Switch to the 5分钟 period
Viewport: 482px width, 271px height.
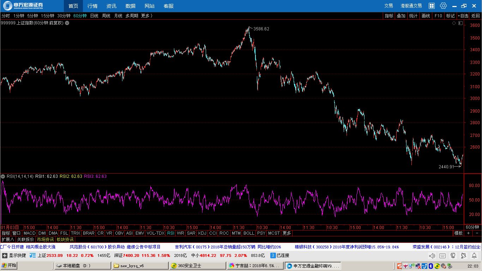coord(32,16)
